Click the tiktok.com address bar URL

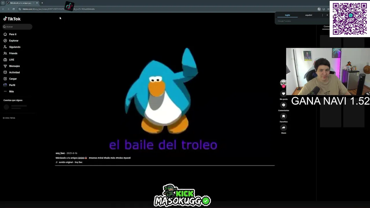coord(59,9)
